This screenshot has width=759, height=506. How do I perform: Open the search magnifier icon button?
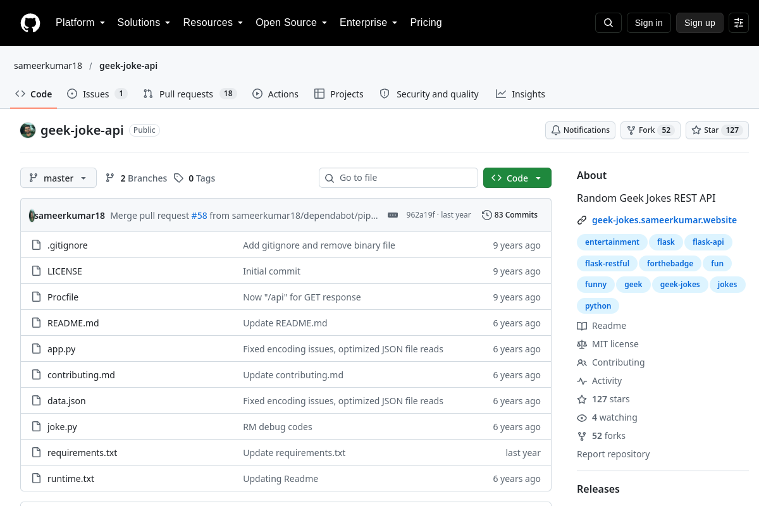(608, 23)
